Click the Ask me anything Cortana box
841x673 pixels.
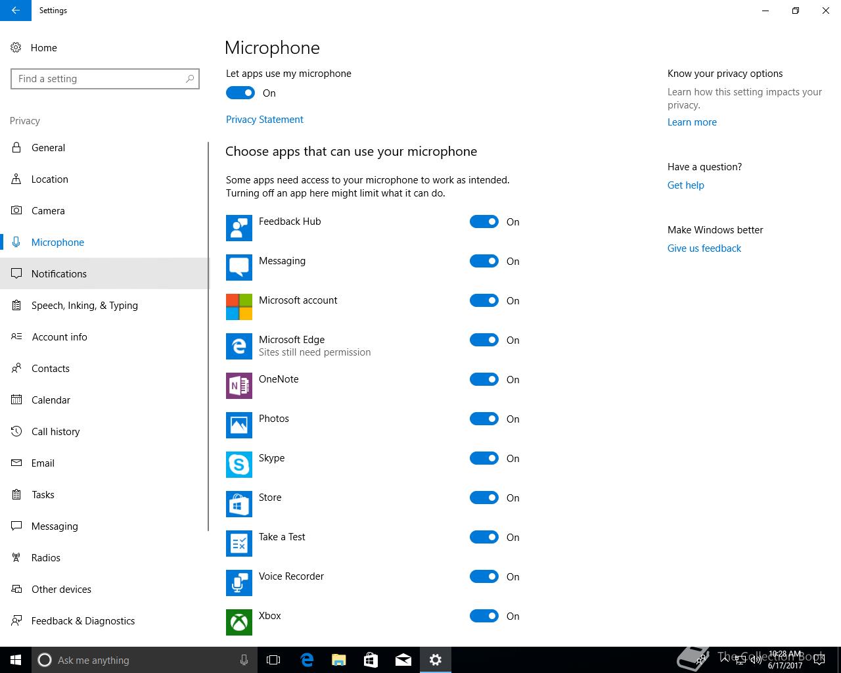pyautogui.click(x=145, y=660)
